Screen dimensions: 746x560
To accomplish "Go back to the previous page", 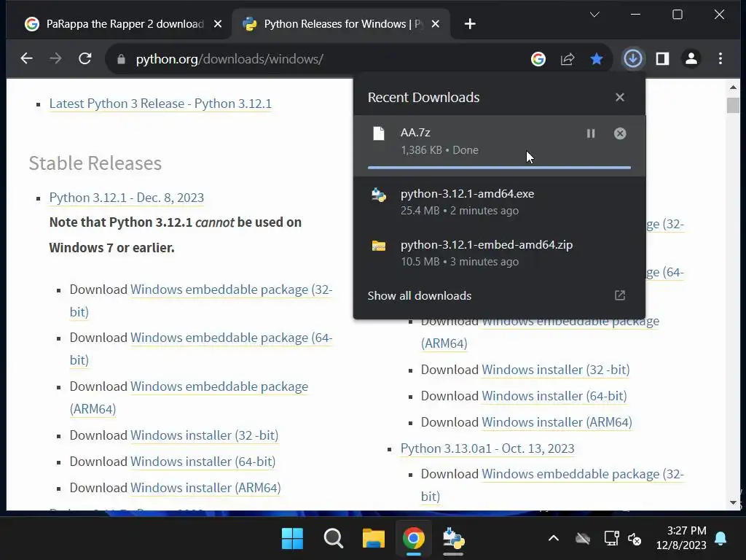I will (27, 58).
